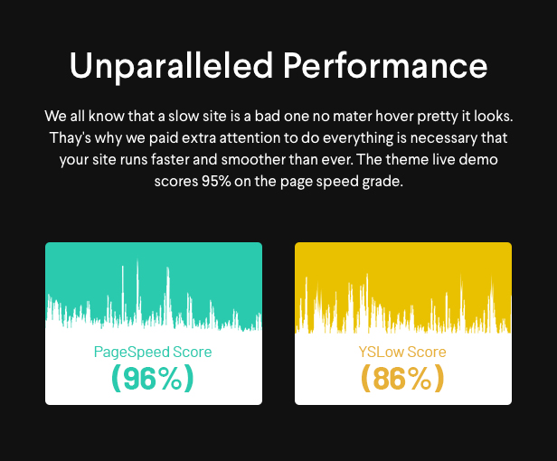Click the Unparalleled Performance heading
Viewport: 557px width, 461px height.
tap(278, 66)
